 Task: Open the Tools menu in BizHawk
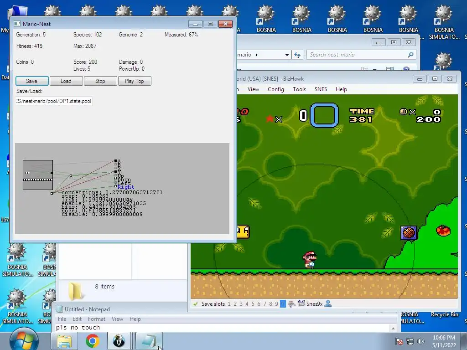299,89
